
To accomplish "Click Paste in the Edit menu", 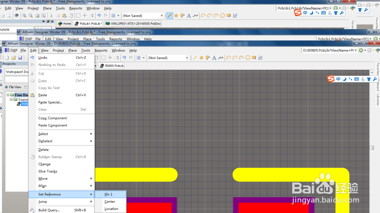I will point(62,95).
